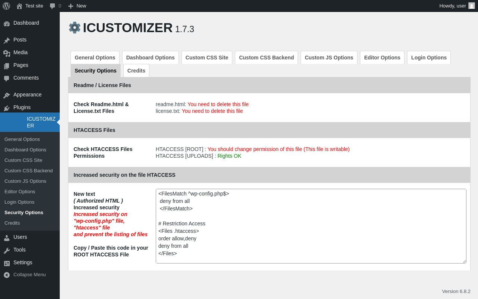Open the Media menu item
This screenshot has width=478, height=299.
(x=30, y=52)
